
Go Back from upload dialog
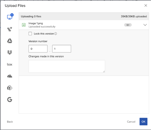pyautogui.click(x=10, y=121)
